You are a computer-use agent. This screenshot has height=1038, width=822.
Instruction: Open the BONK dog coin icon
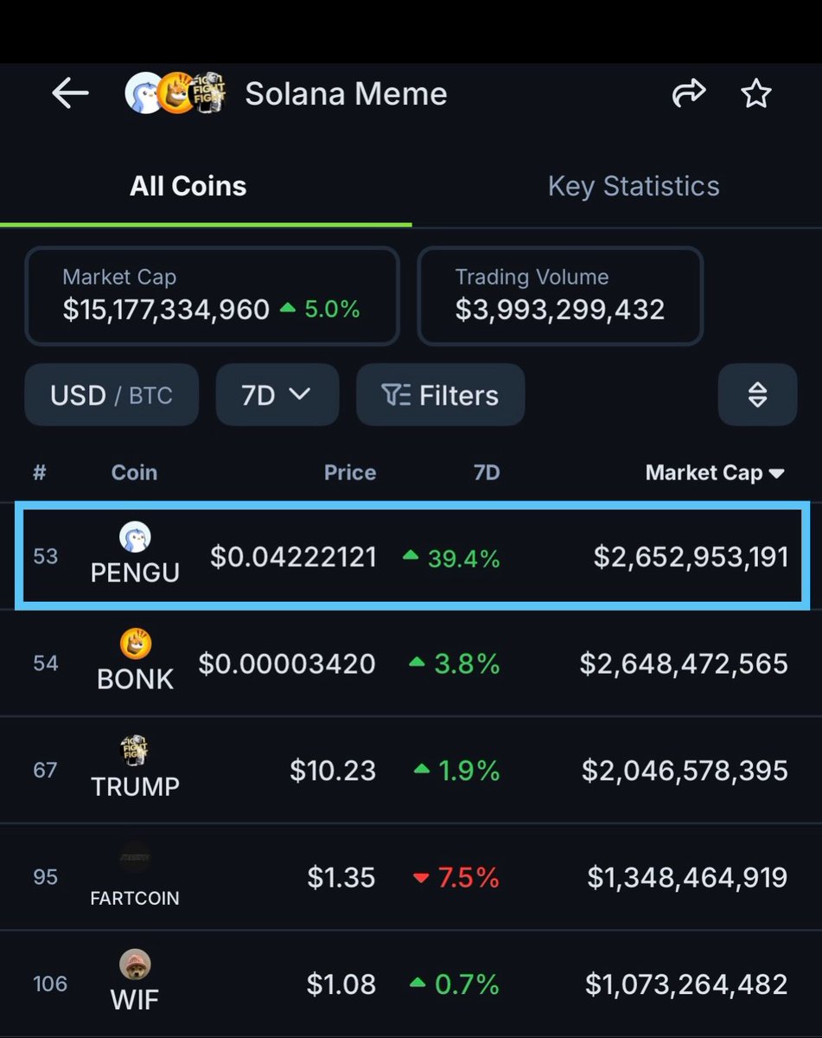pos(135,644)
